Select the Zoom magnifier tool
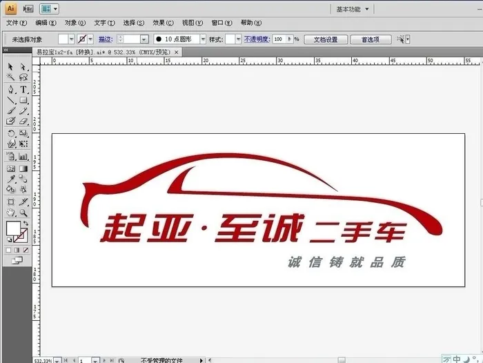This screenshot has width=483, height=363. click(23, 213)
